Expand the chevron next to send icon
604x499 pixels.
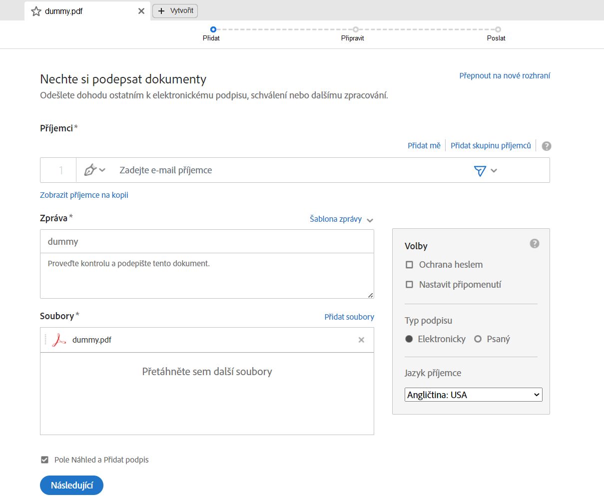coord(494,171)
